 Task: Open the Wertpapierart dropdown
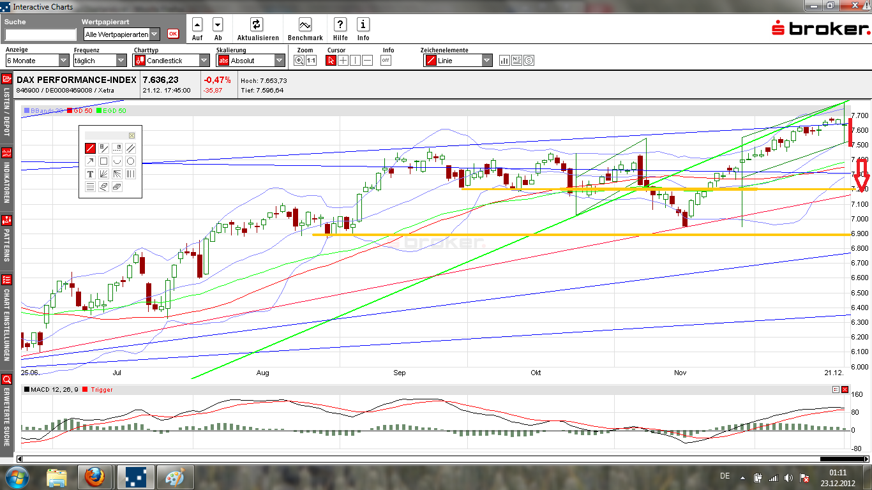pyautogui.click(x=121, y=34)
